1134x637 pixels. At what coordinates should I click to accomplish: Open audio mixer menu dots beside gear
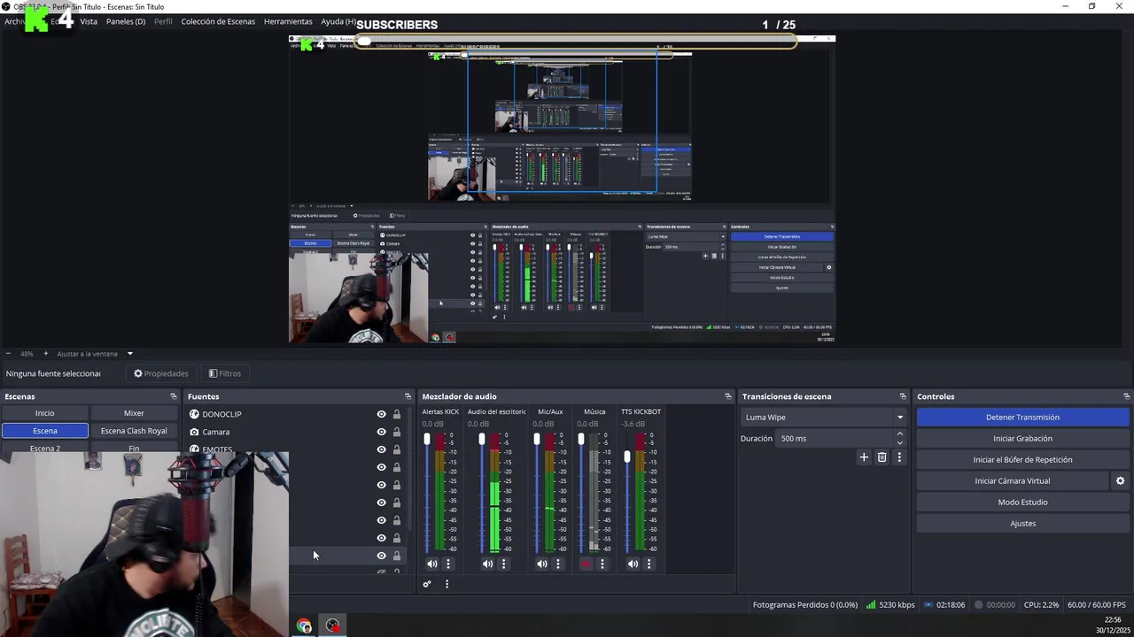447,584
